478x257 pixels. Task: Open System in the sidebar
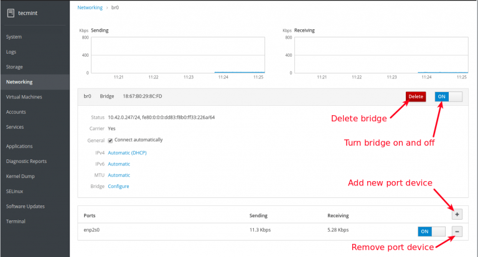(14, 37)
